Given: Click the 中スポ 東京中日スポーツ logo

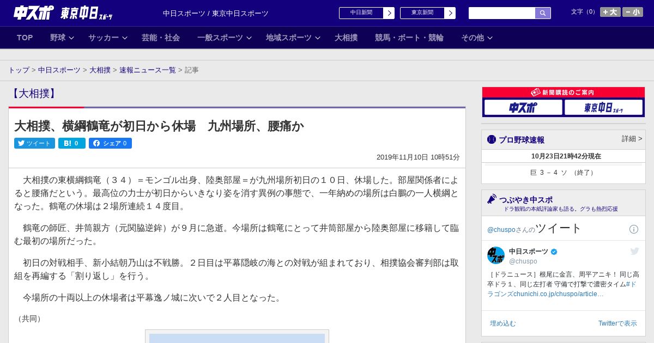Looking at the screenshot, I should [x=63, y=13].
